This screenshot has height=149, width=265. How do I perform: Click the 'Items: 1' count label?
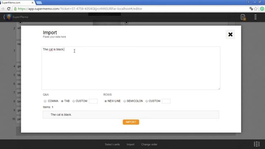[48, 107]
